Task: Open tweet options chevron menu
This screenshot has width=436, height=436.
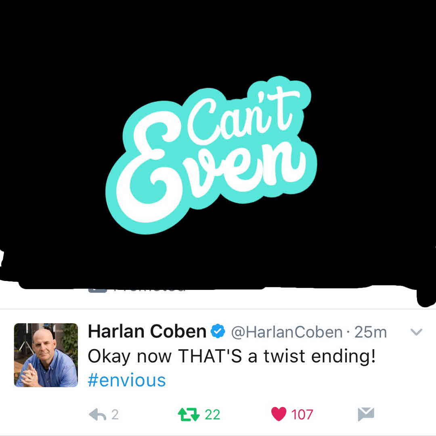Action: click(x=416, y=332)
